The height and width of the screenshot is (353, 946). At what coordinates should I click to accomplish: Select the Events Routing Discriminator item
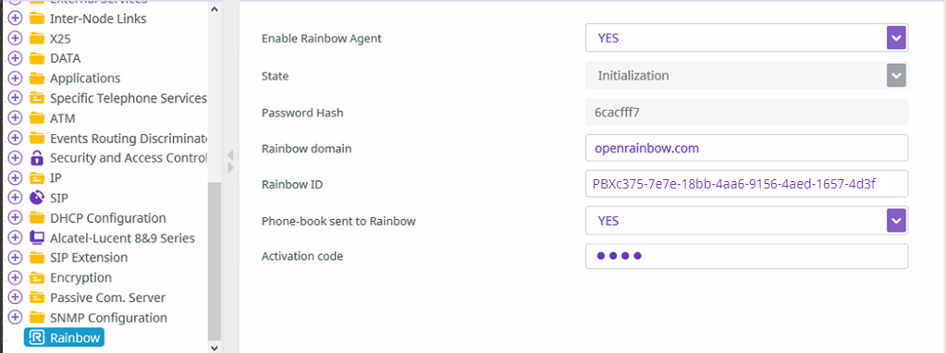129,138
